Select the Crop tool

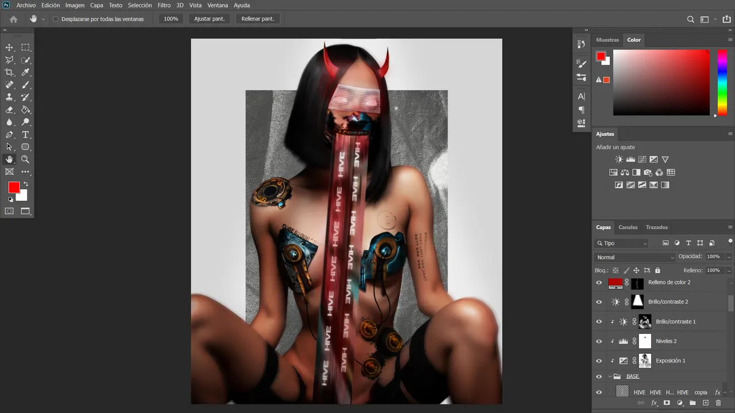pyautogui.click(x=9, y=72)
